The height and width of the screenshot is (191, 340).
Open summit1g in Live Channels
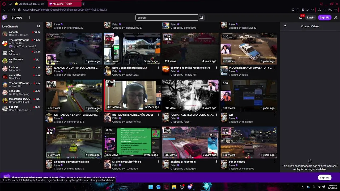pyautogui.click(x=21, y=77)
